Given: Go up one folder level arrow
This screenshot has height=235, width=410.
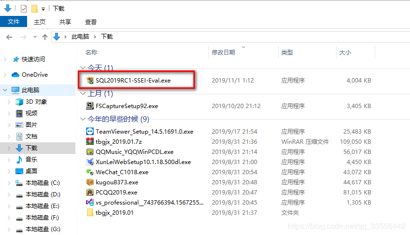Looking at the screenshot, I should point(45,37).
